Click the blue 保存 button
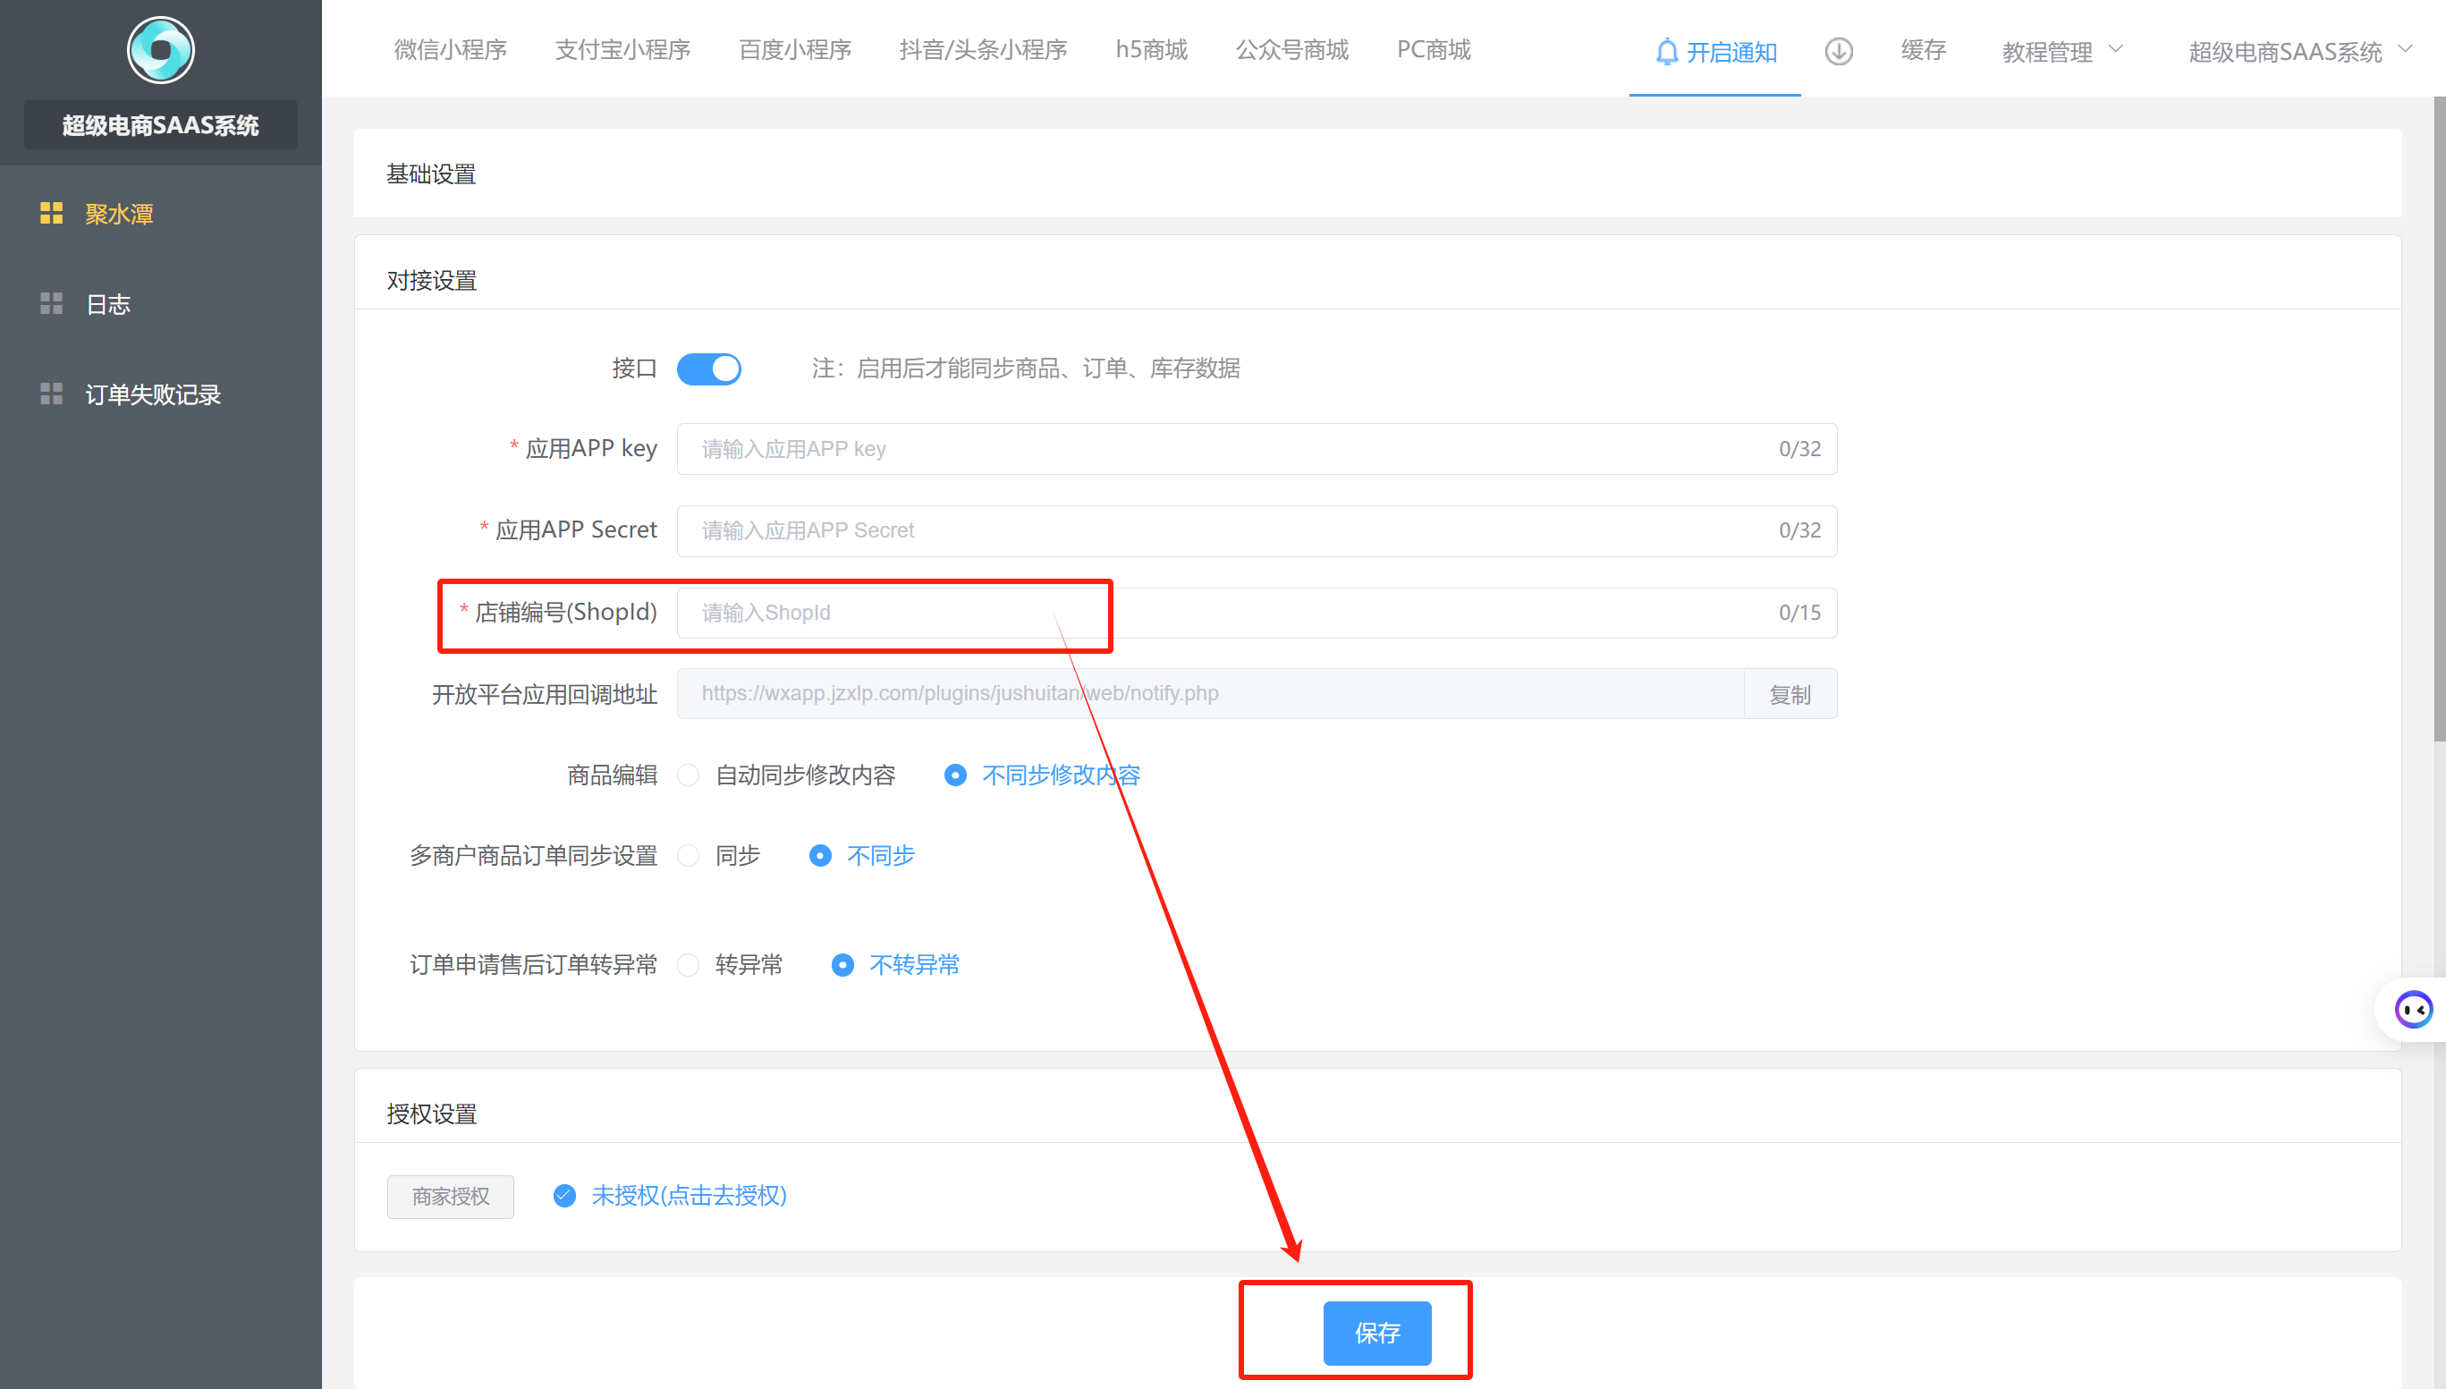2446x1389 pixels. click(x=1376, y=1333)
